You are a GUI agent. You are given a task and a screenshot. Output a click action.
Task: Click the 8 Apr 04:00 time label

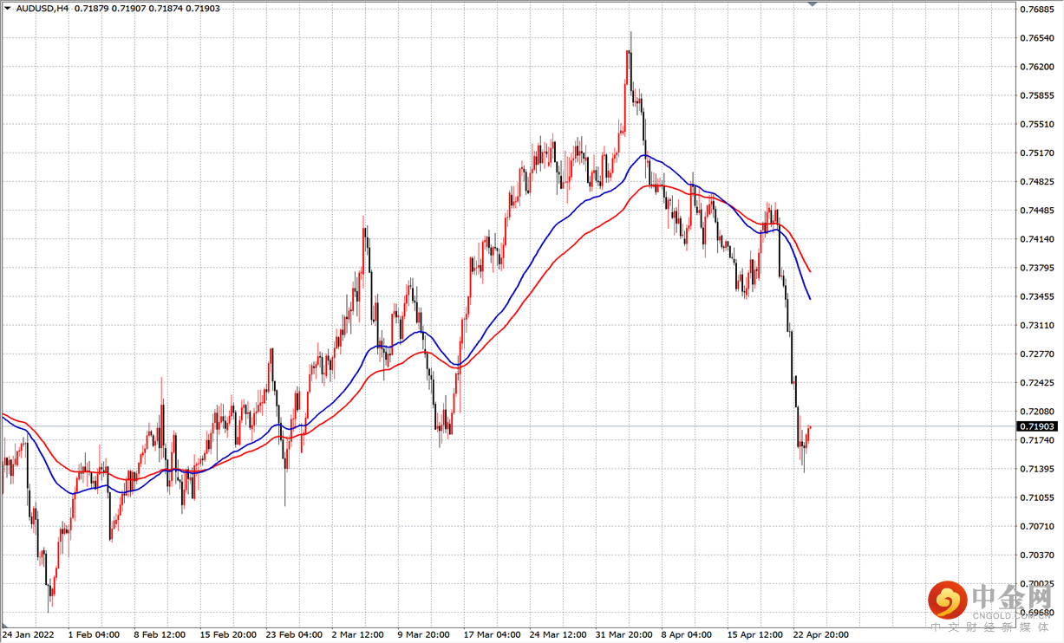pyautogui.click(x=687, y=634)
